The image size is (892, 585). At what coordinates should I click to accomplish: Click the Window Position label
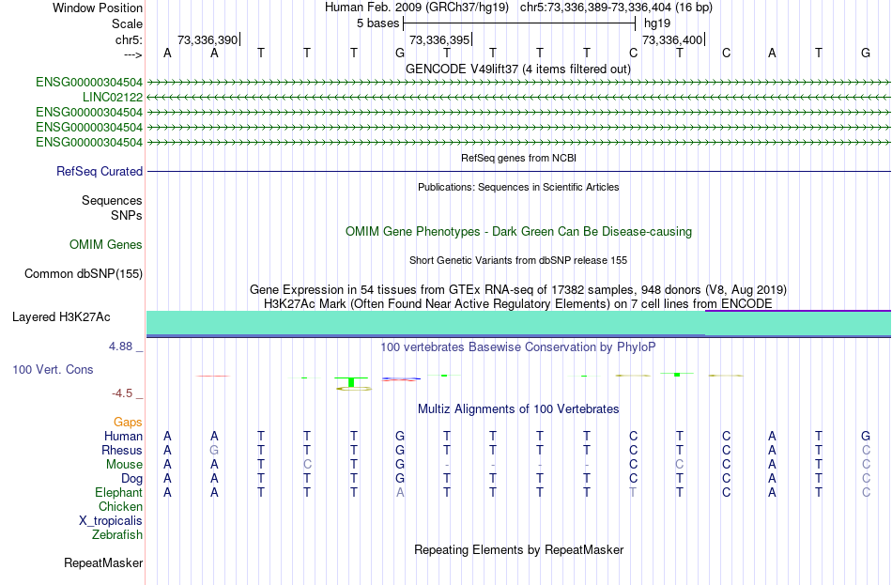[x=98, y=8]
